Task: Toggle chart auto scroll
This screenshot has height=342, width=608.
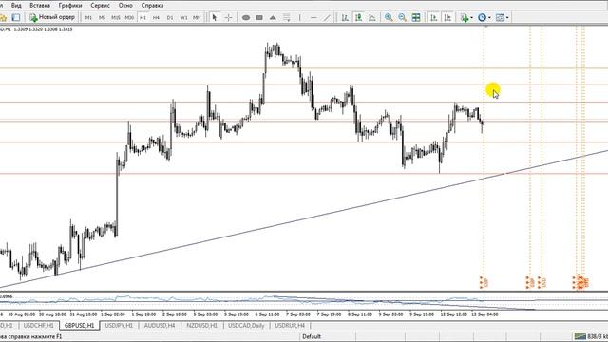Action: 434,17
